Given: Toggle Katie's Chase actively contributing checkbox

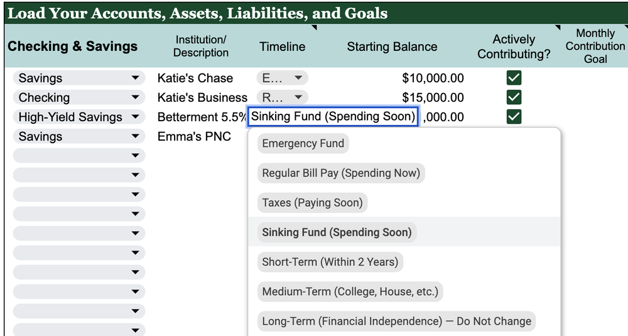Looking at the screenshot, I should 514,78.
